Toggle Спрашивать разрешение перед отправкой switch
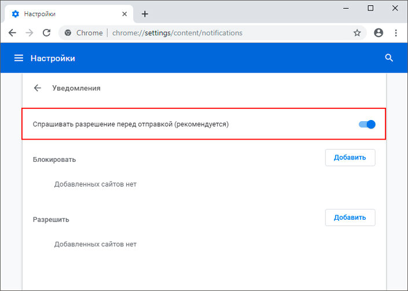The width and height of the screenshot is (408, 291). 367,124
